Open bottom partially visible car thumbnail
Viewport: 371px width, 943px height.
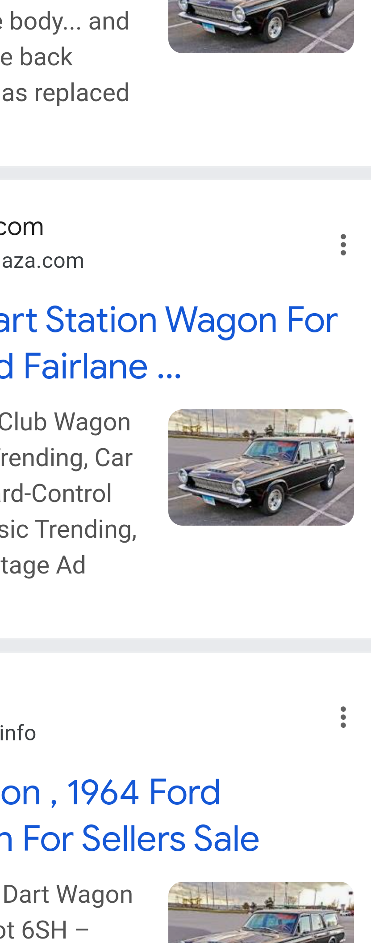click(x=261, y=912)
